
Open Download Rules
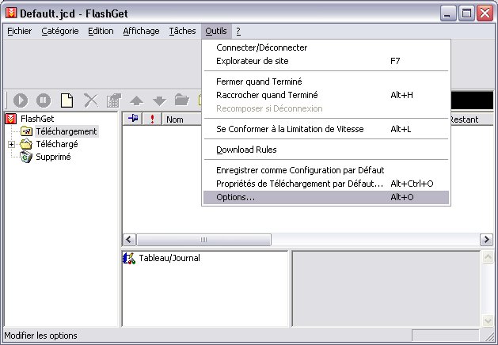tap(326, 150)
